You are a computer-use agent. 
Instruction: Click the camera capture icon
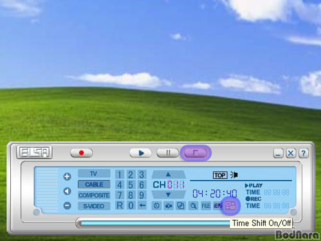pyautogui.click(x=168, y=206)
